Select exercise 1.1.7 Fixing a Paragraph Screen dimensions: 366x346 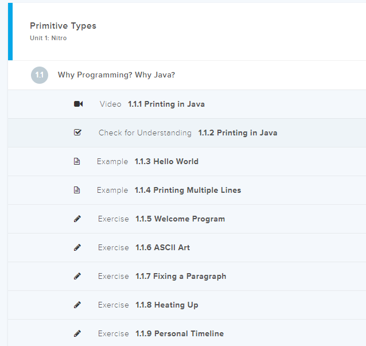point(181,276)
